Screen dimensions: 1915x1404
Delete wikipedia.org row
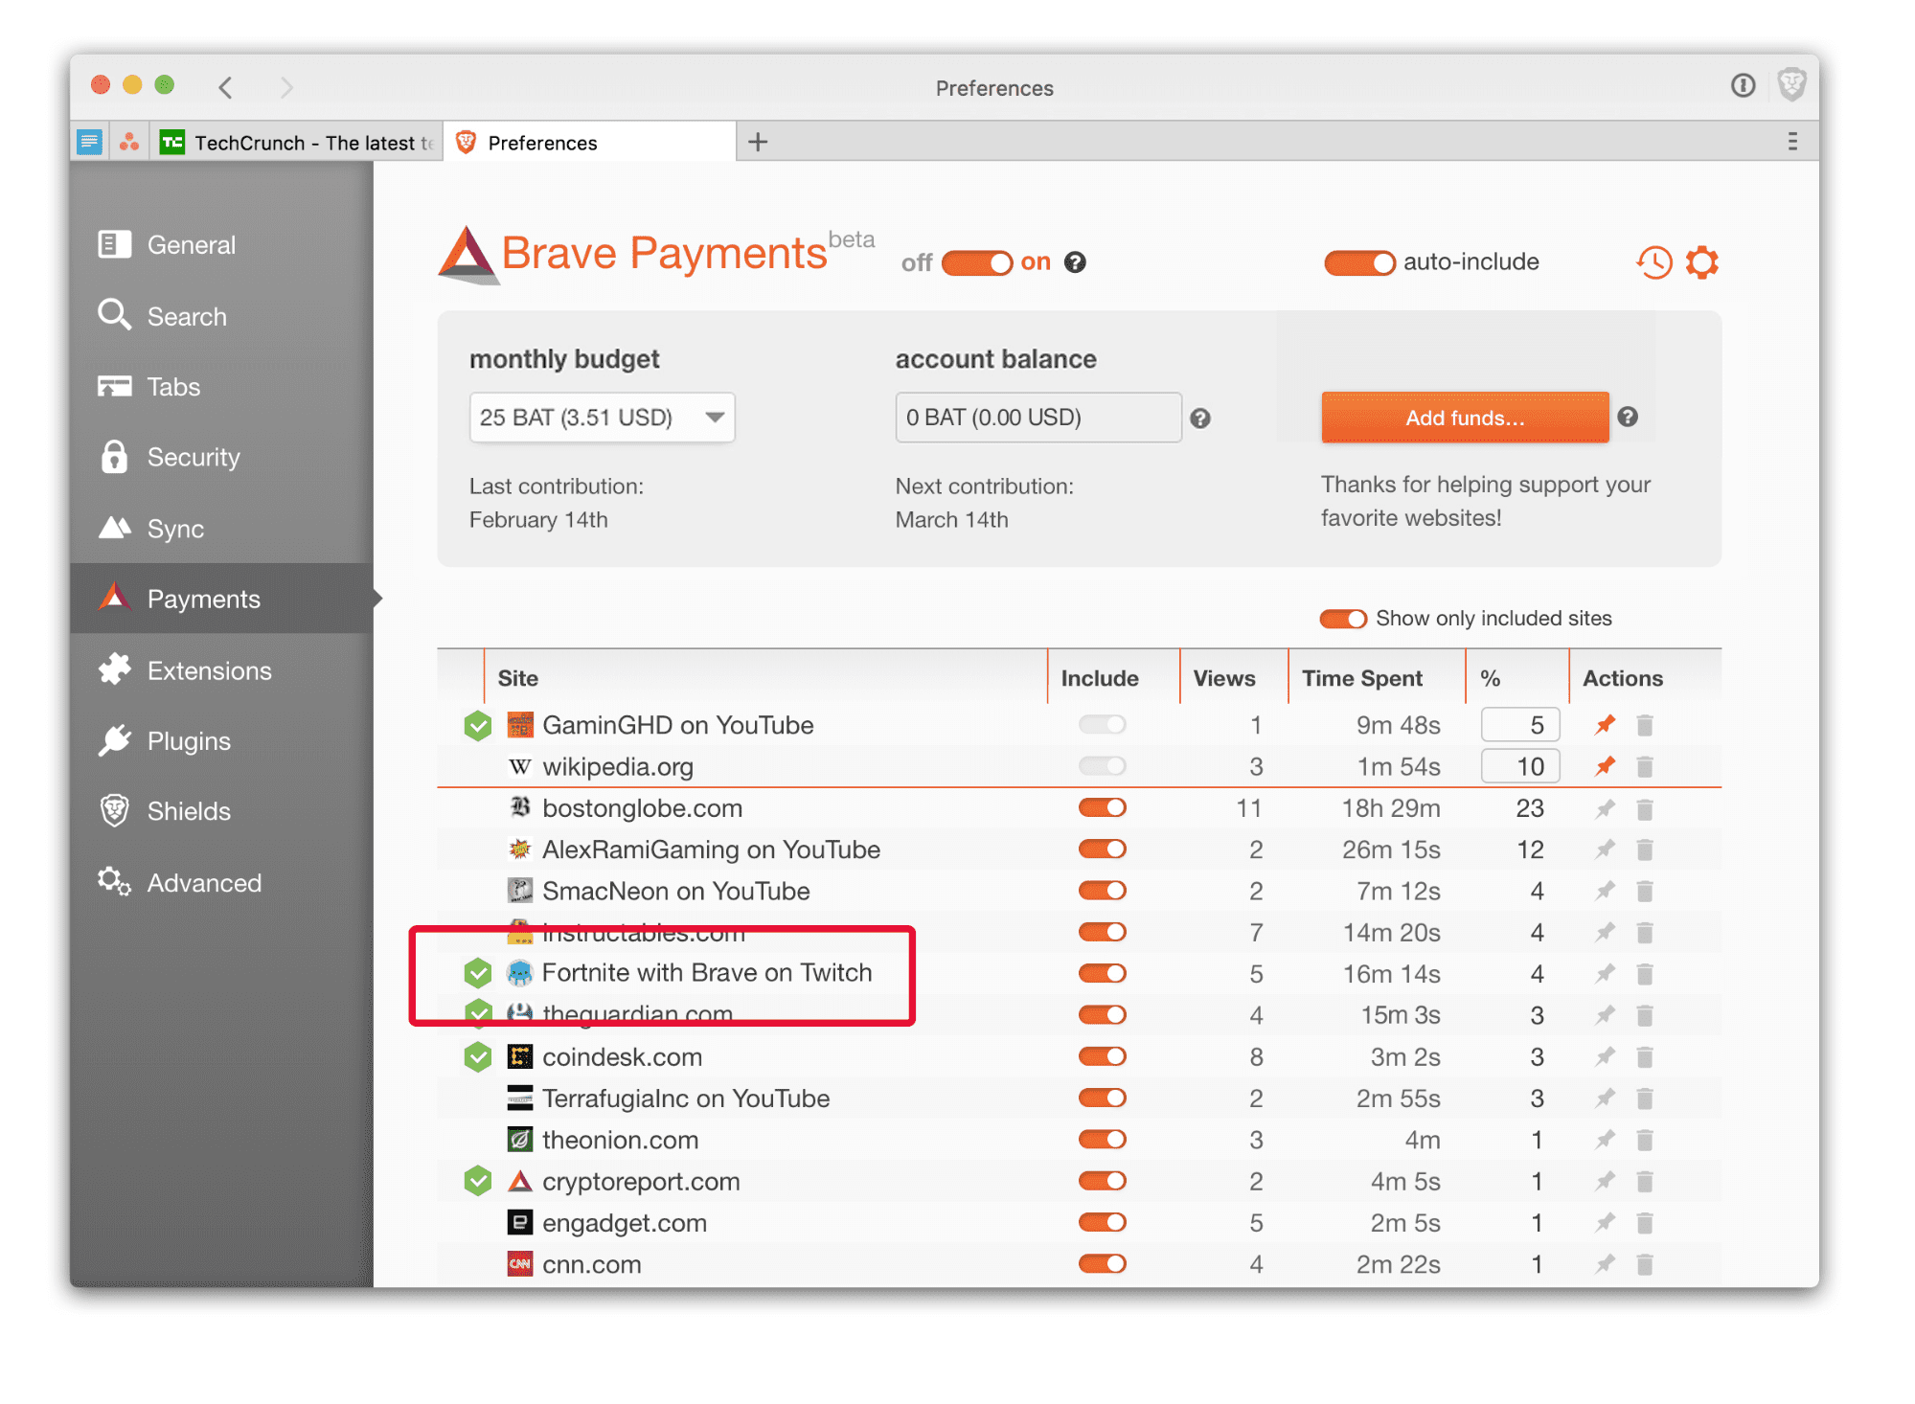pyautogui.click(x=1645, y=766)
